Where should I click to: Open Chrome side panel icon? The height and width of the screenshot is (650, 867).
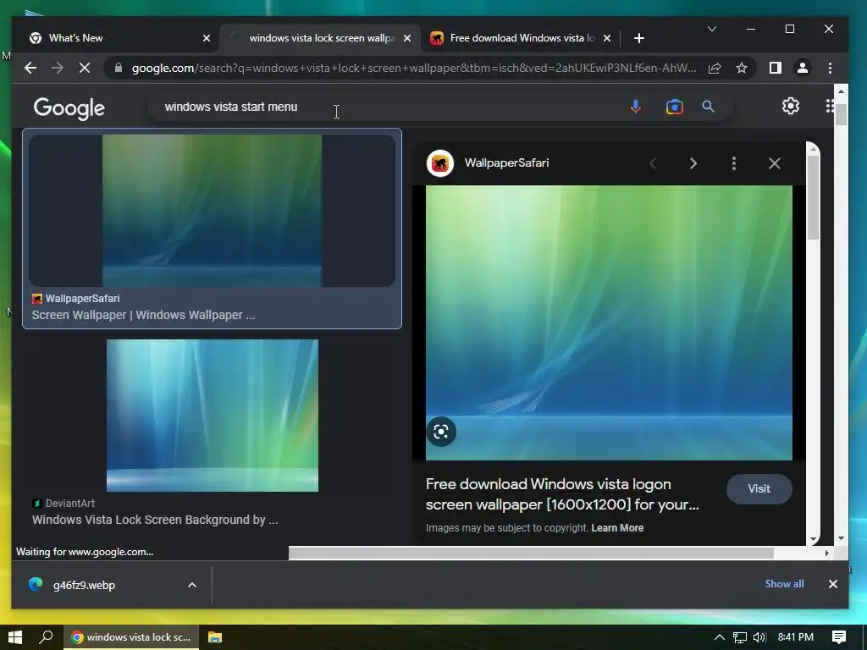(776, 68)
